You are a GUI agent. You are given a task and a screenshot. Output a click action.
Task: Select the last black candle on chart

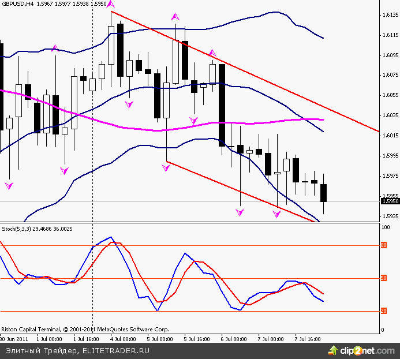click(324, 193)
